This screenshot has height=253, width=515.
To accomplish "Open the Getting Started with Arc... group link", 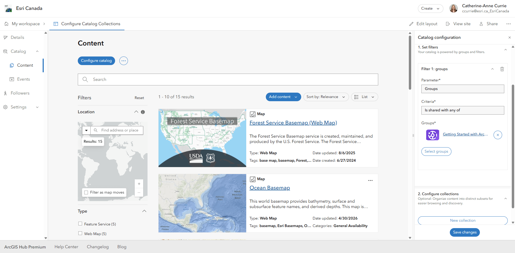I will (x=465, y=134).
